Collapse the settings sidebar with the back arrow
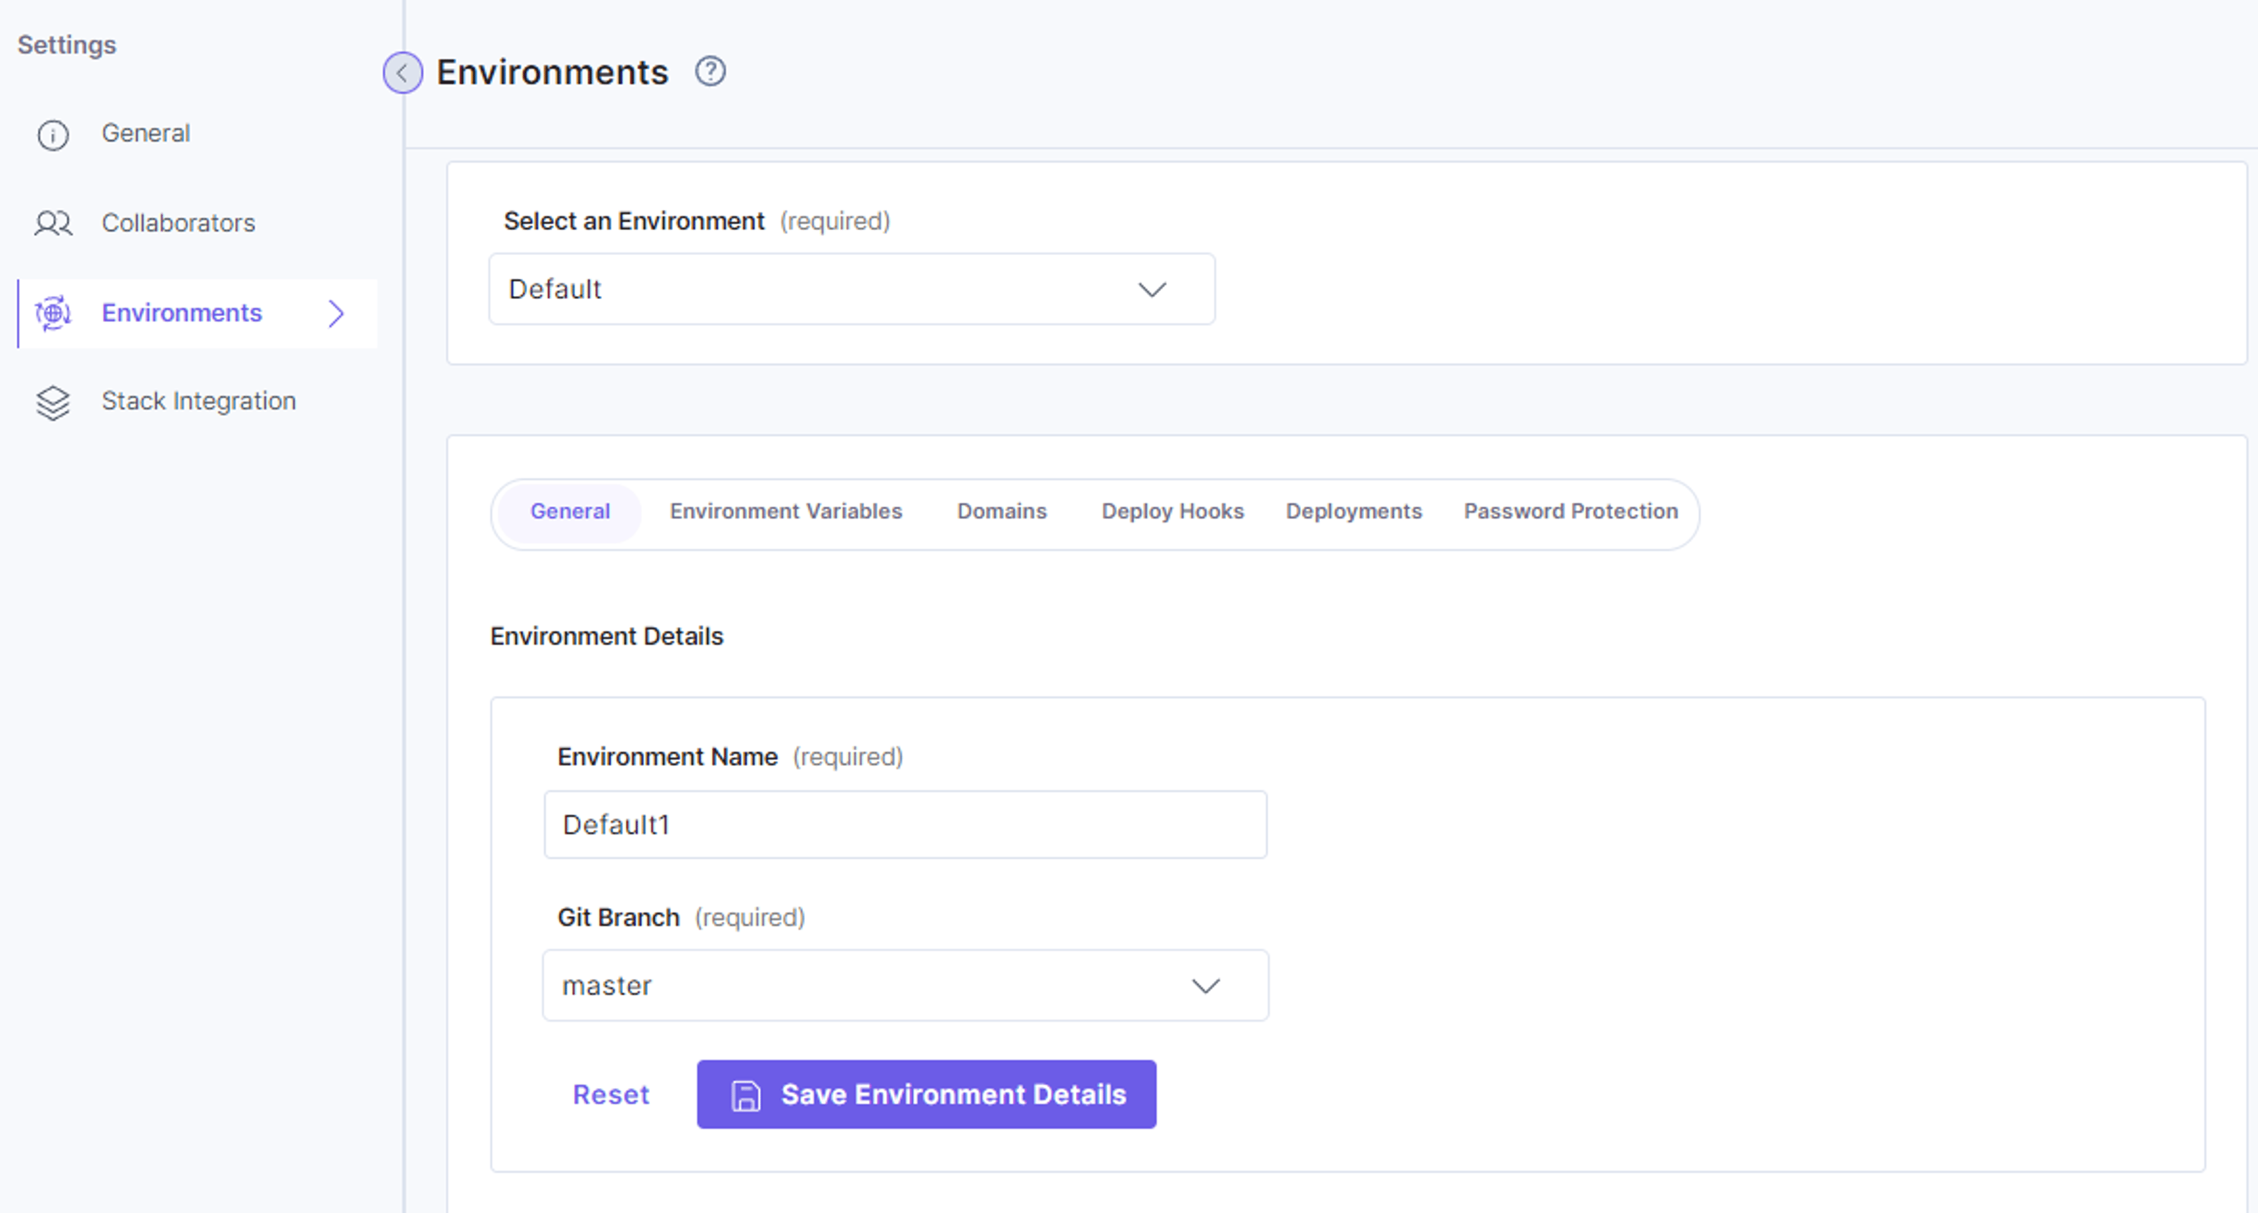 [x=402, y=73]
